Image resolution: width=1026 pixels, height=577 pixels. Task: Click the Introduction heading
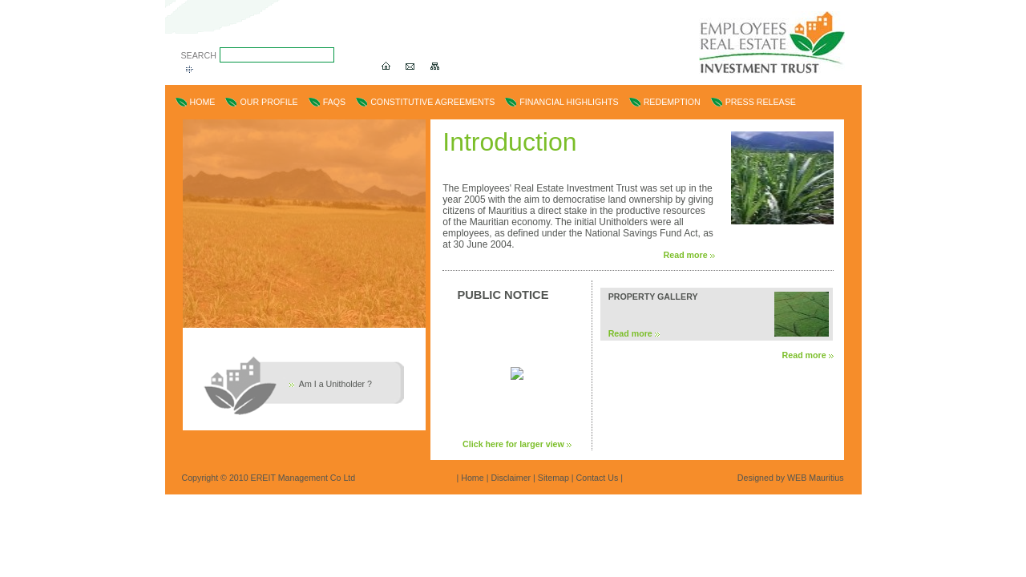pos(510,142)
